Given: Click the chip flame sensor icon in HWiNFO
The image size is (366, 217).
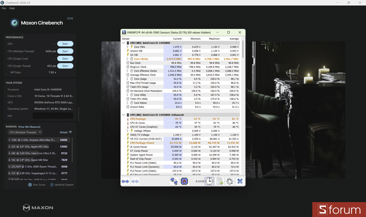Looking at the screenshot, I should coord(184,181).
